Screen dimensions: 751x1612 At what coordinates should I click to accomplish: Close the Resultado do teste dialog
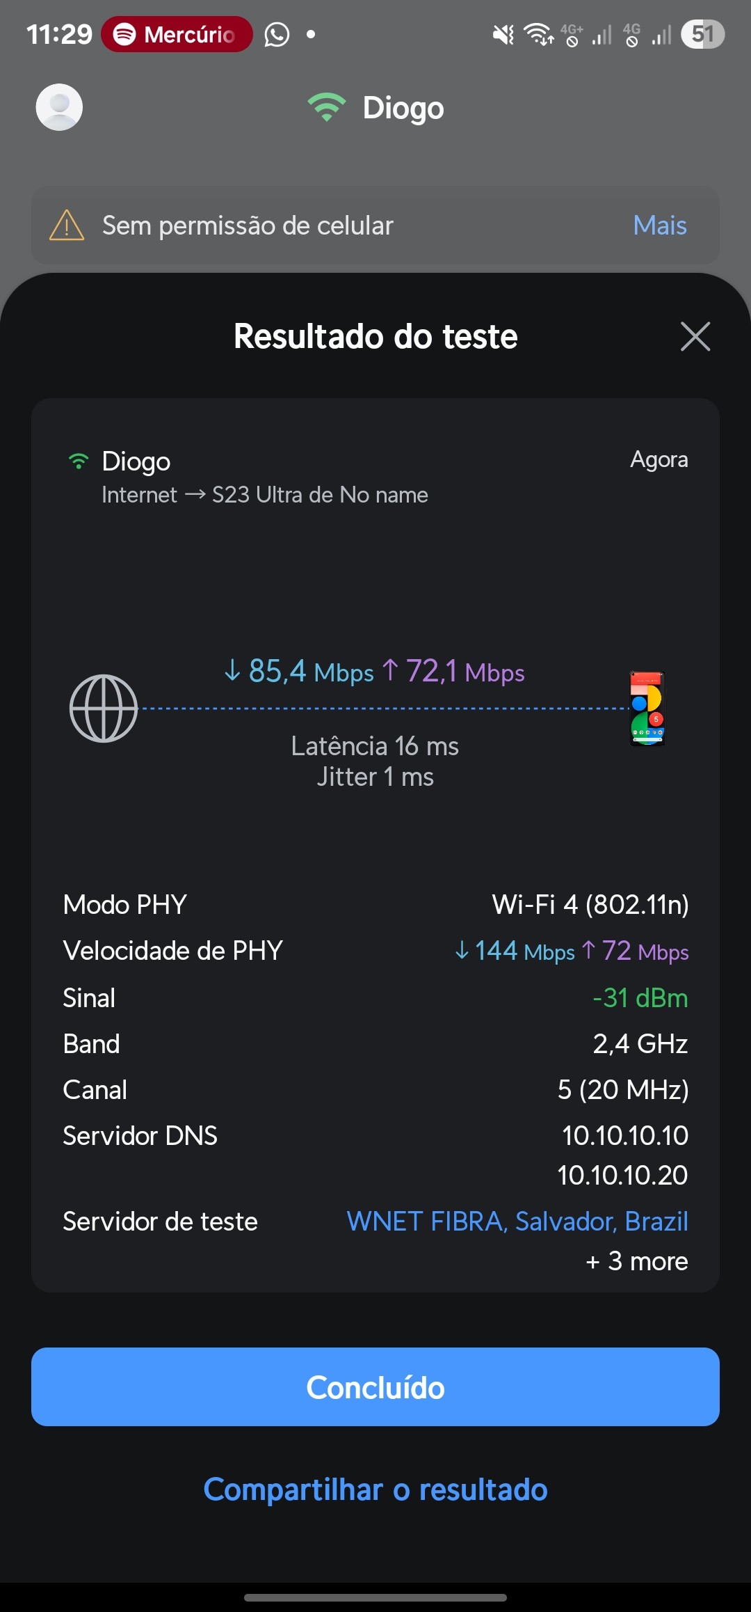point(695,337)
